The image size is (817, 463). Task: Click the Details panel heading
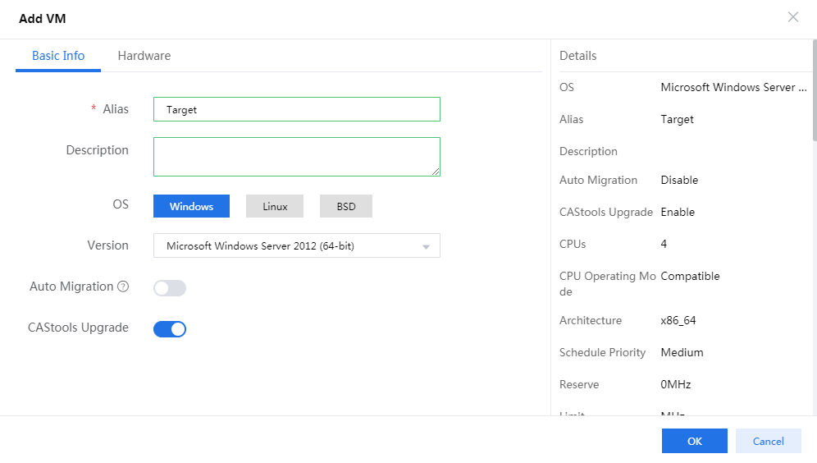577,56
